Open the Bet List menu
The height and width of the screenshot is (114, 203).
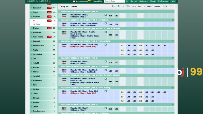point(133,1)
